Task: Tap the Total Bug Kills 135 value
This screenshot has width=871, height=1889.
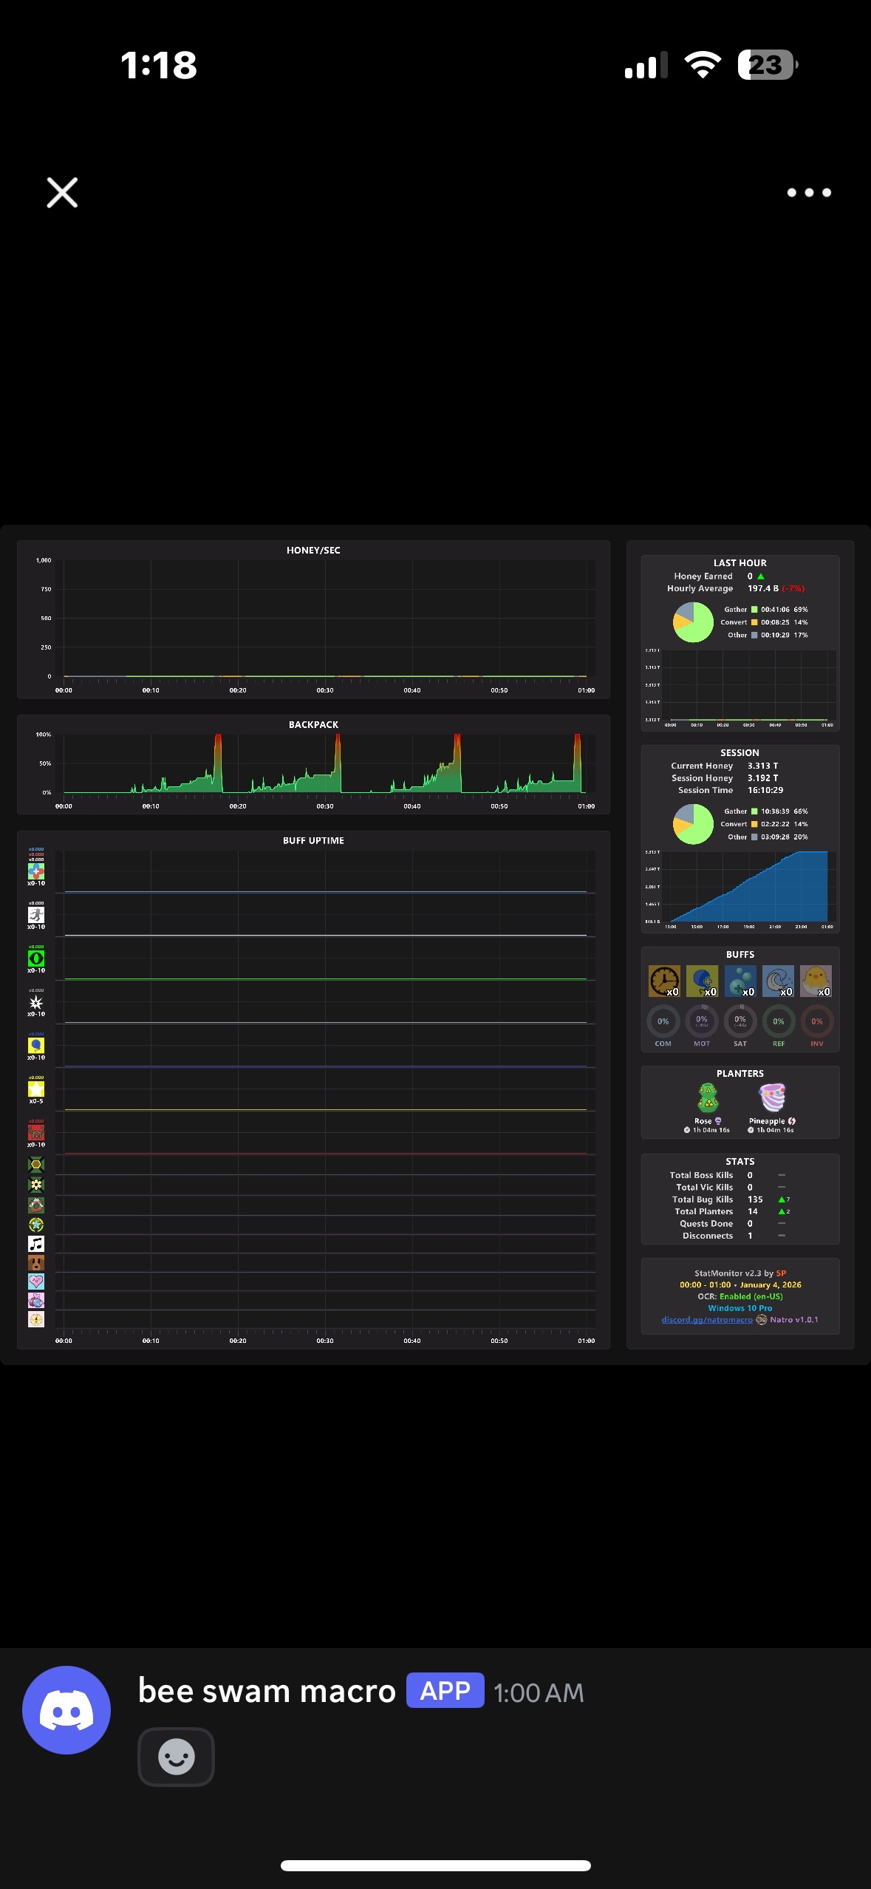Action: (755, 1200)
